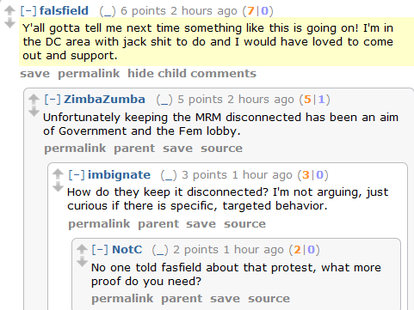Upvote falsfield's comment
This screenshot has height=310, width=414.
coord(9,10)
